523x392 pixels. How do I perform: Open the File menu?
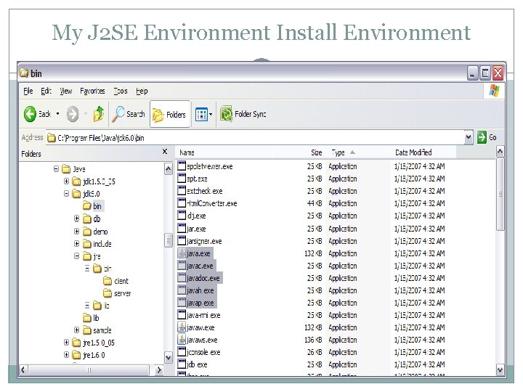pyautogui.click(x=28, y=91)
